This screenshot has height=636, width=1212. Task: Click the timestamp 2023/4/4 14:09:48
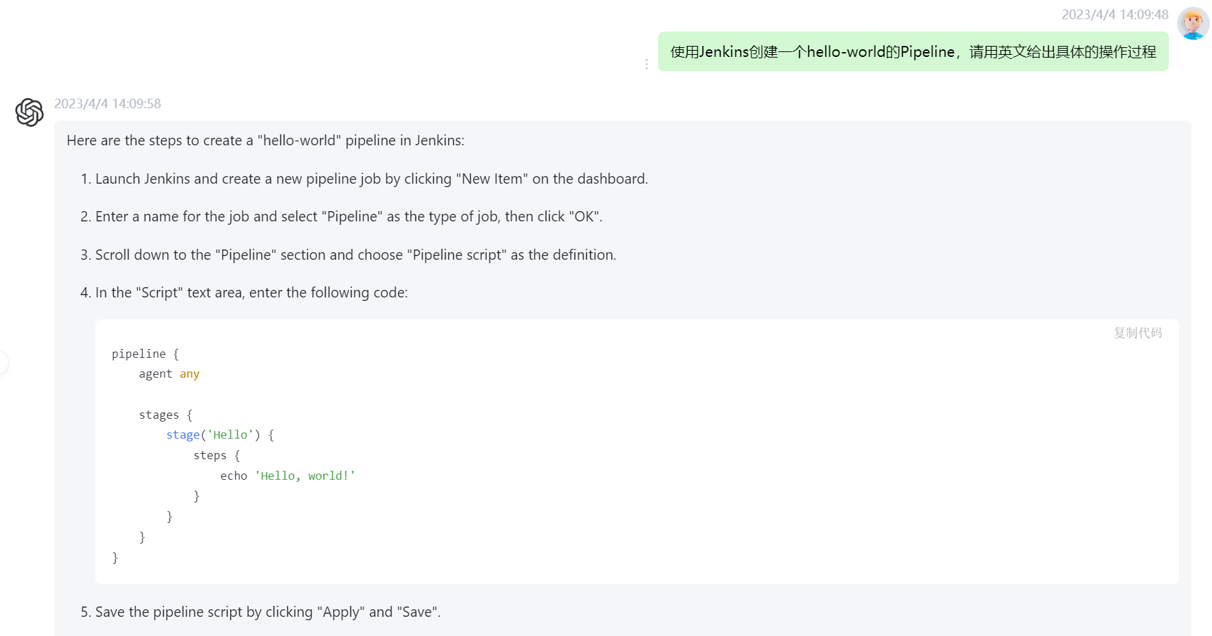[x=1115, y=14]
